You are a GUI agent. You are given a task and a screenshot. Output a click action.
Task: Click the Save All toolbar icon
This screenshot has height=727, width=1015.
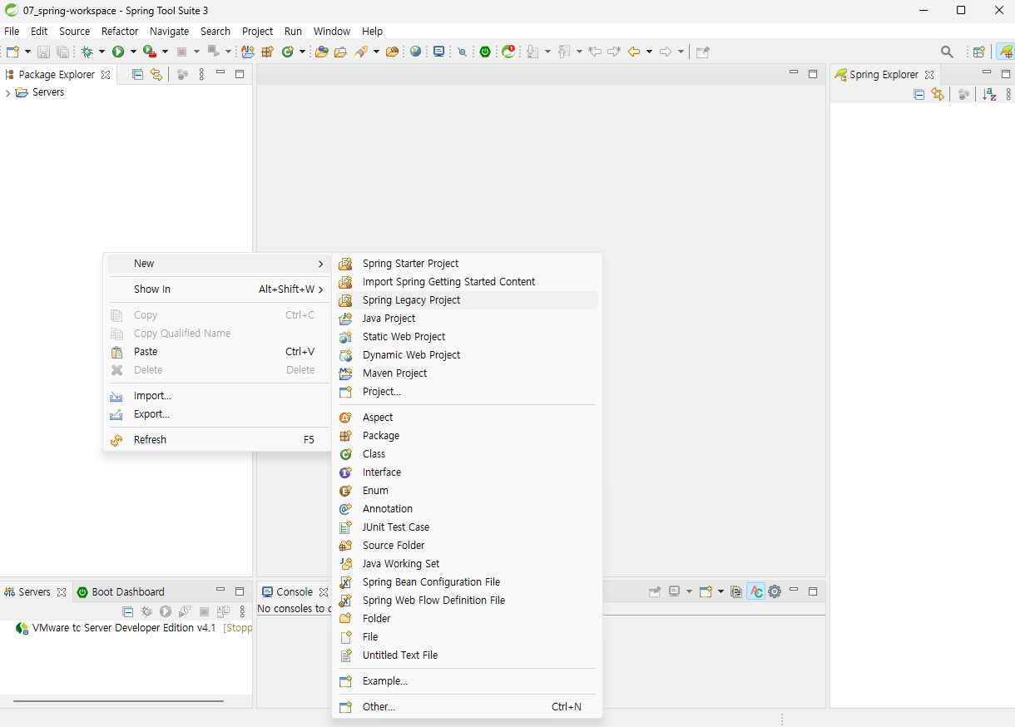pos(62,52)
